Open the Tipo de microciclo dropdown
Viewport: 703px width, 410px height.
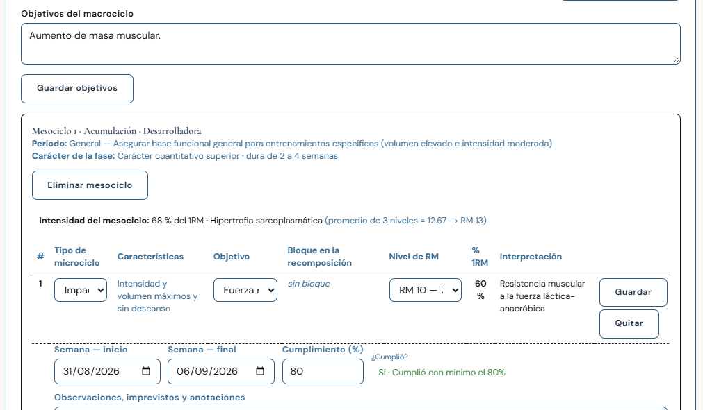(81, 290)
